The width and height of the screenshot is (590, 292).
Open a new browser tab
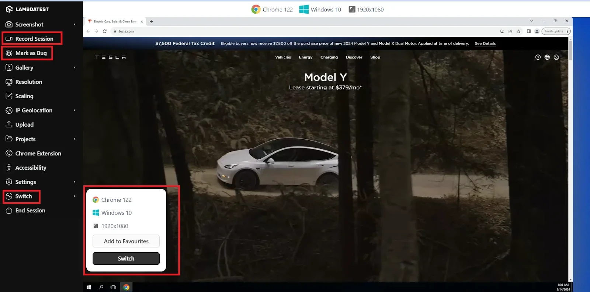coord(152,21)
